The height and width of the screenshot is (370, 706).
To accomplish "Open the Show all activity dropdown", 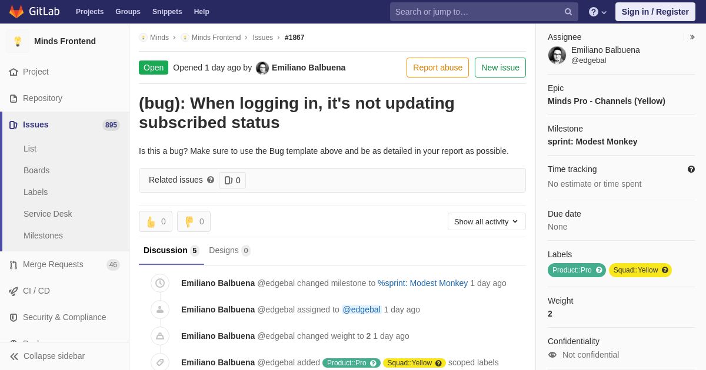I will coord(487,221).
